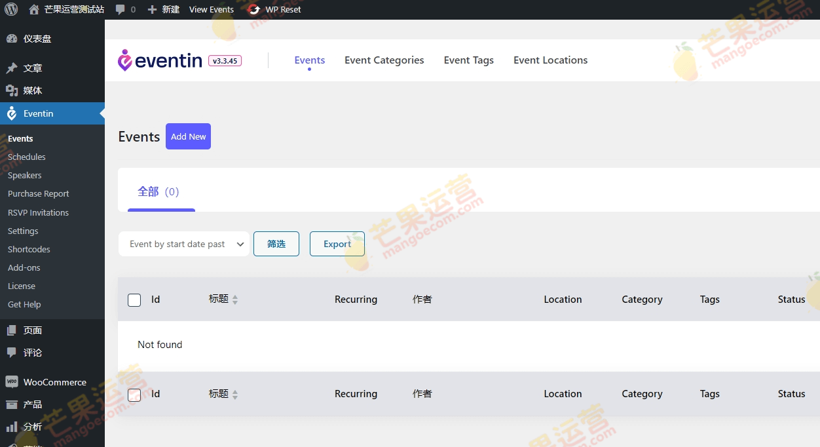Check the select-all checkbox in bottom table header
820x447 pixels.
pyautogui.click(x=134, y=394)
